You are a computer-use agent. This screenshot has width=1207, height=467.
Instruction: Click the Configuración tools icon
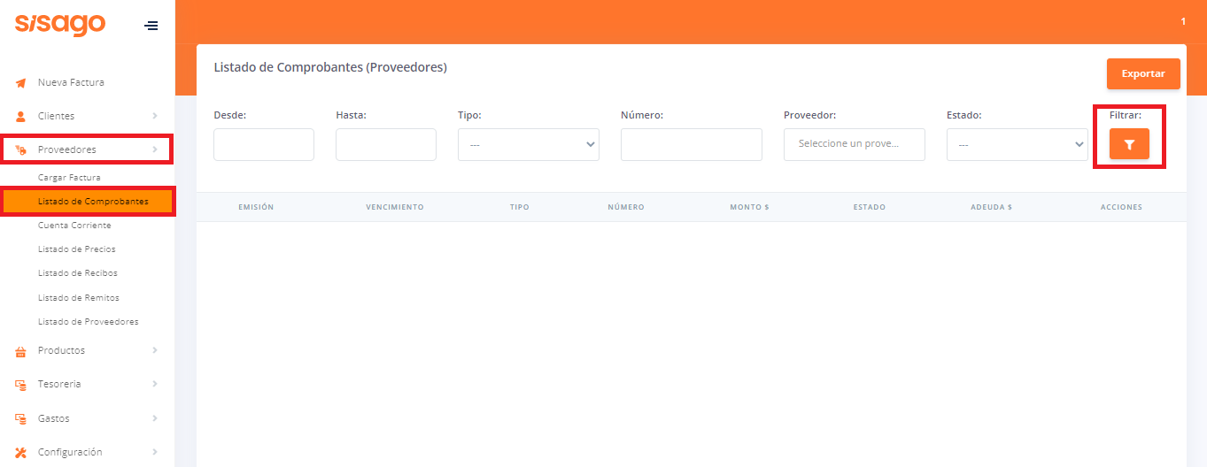[x=21, y=453]
